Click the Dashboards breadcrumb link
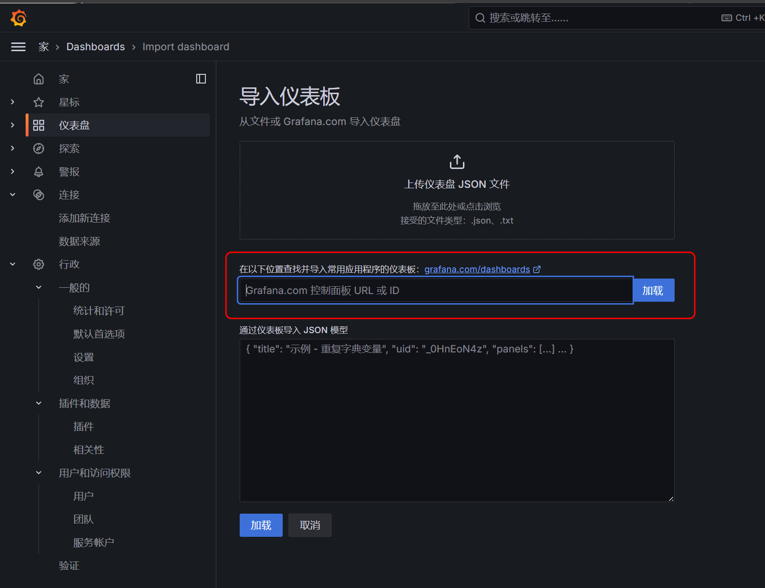The height and width of the screenshot is (588, 765). [96, 47]
